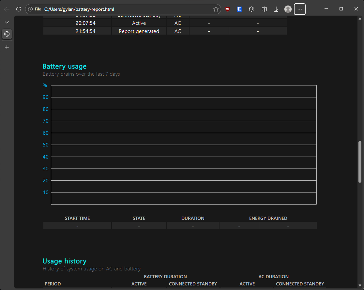Viewport: 364px width, 290px height.
Task: Click the address bar URL text
Action: 79,9
